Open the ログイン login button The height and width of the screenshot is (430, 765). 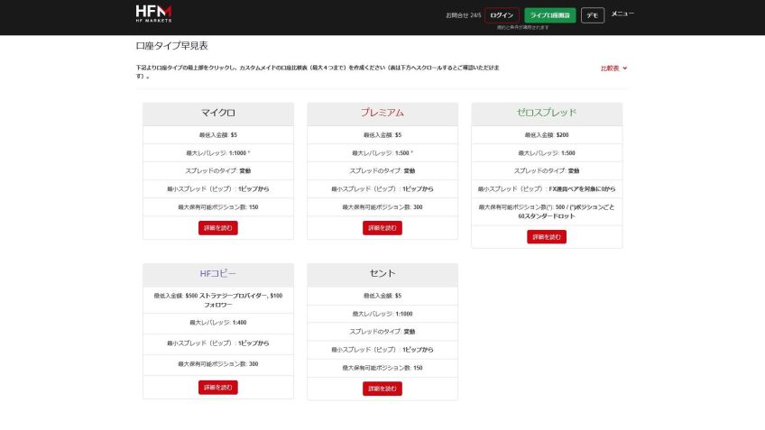click(x=502, y=15)
